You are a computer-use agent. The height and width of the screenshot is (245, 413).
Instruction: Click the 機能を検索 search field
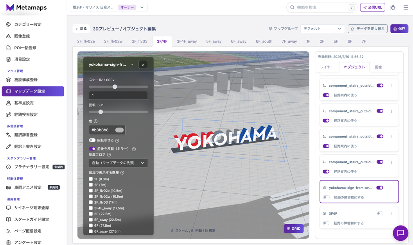(321, 7)
